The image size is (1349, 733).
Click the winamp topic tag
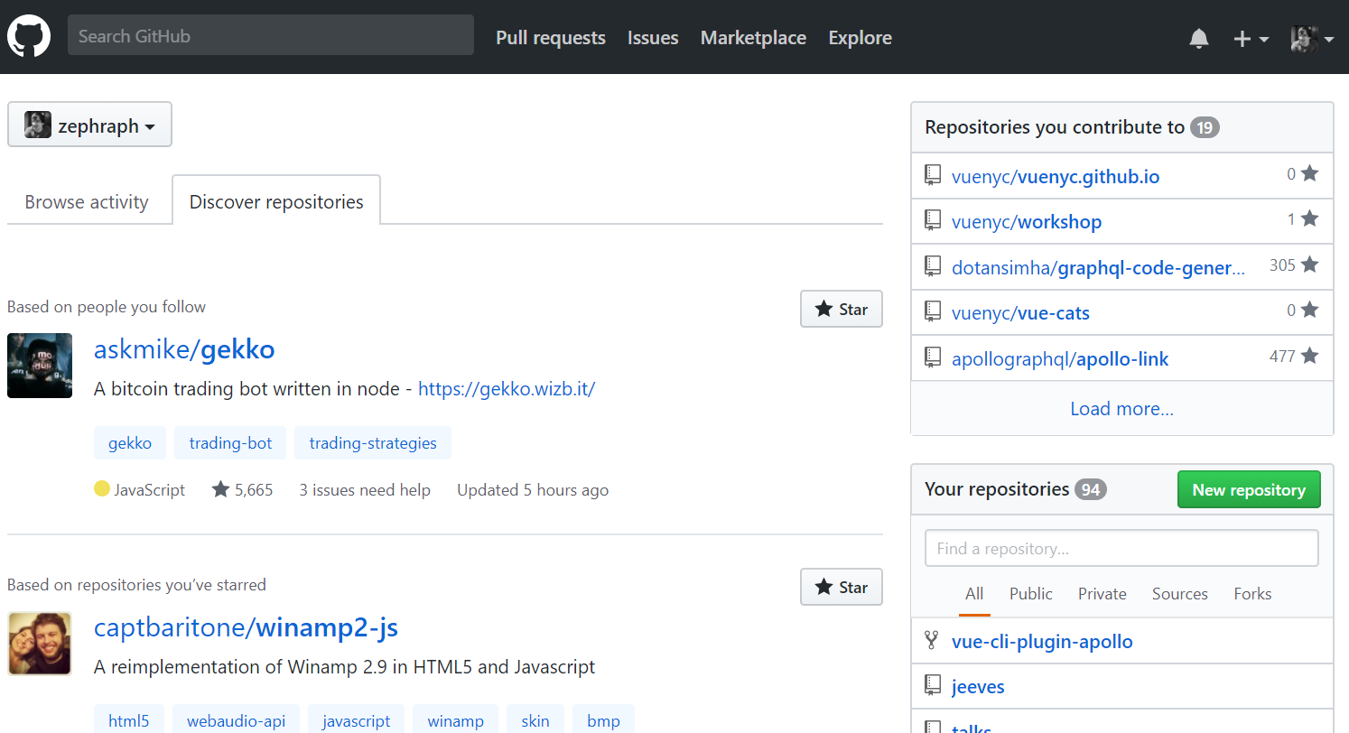coord(455,720)
